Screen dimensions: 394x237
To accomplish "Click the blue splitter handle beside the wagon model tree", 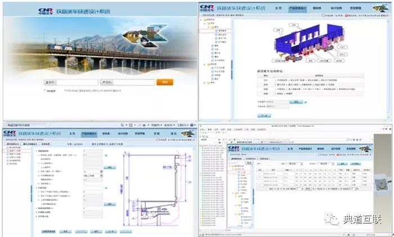I will pos(232,70).
